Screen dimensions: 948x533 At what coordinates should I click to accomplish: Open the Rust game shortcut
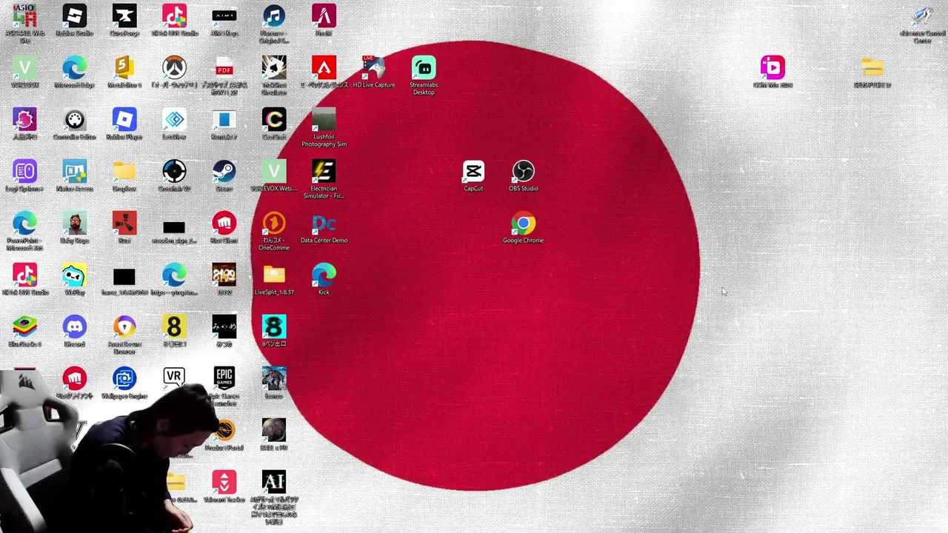(x=124, y=224)
